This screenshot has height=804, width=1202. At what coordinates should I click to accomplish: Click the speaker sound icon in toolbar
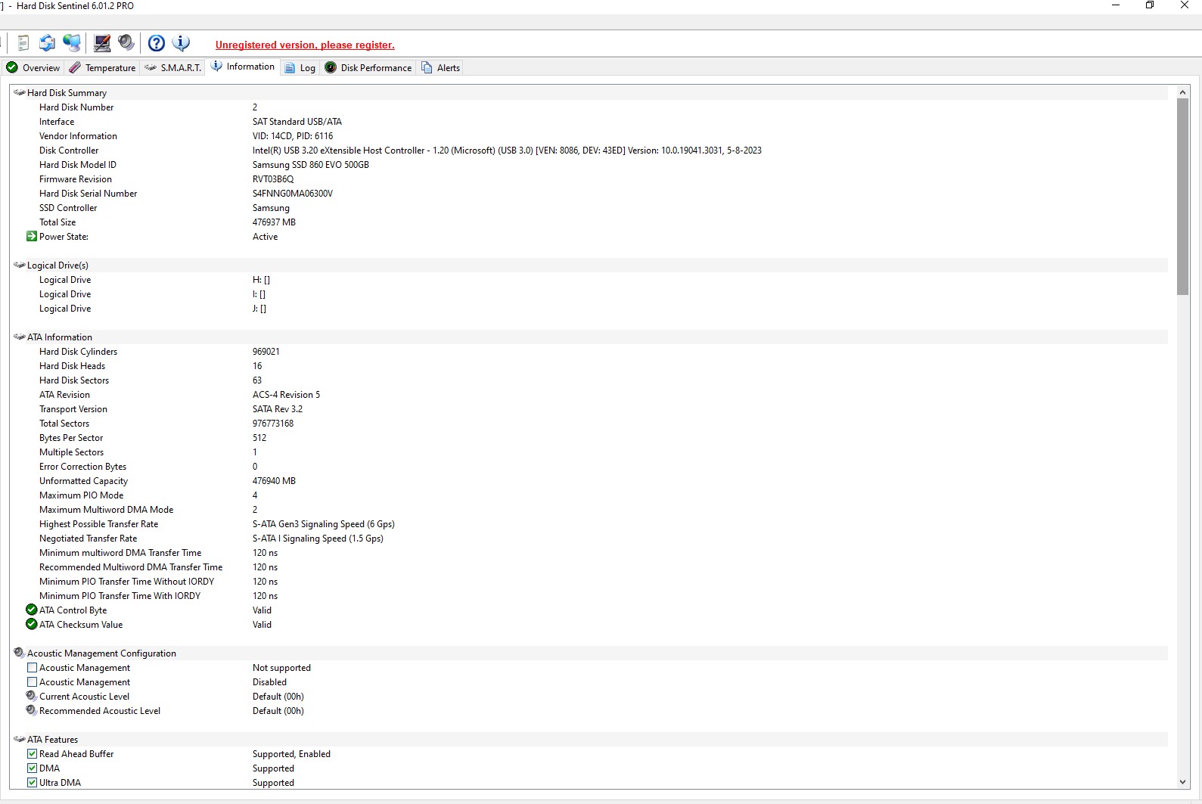pyautogui.click(x=126, y=43)
